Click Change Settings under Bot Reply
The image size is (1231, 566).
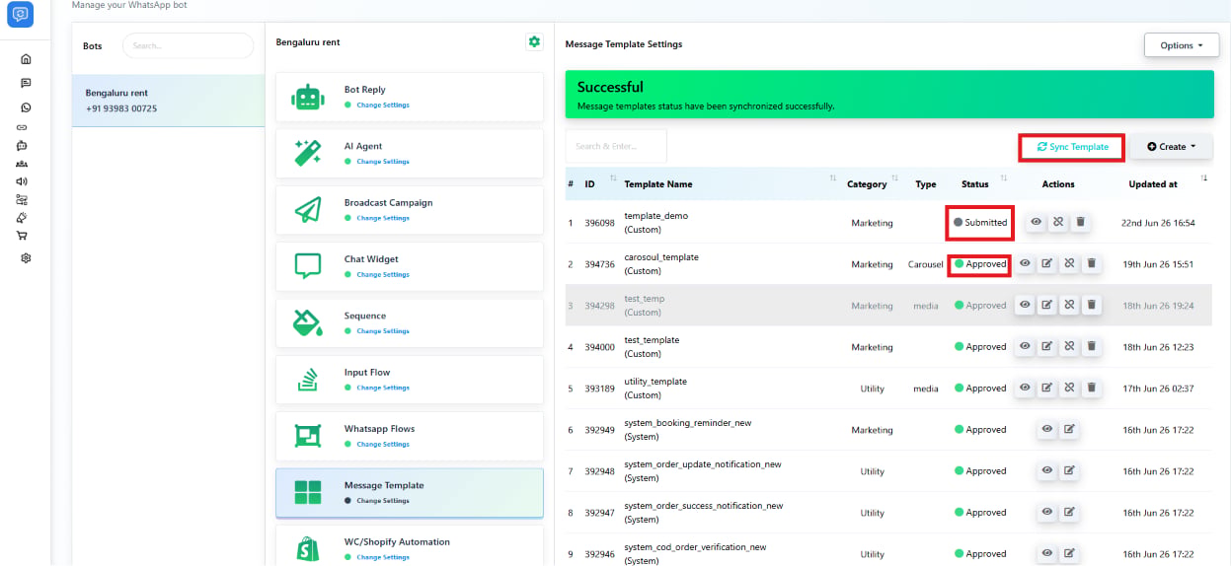point(383,105)
